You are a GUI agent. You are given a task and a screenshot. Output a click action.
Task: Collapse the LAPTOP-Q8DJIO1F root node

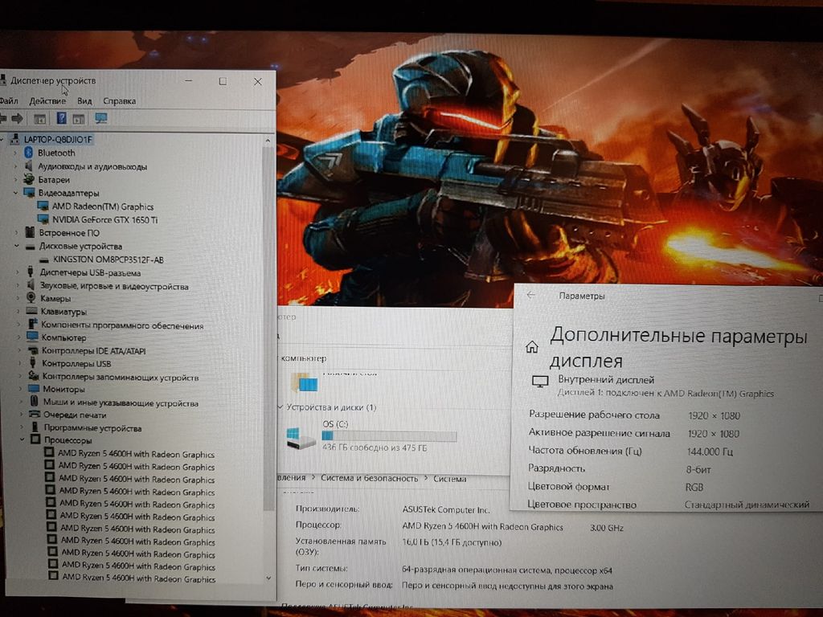click(3, 139)
